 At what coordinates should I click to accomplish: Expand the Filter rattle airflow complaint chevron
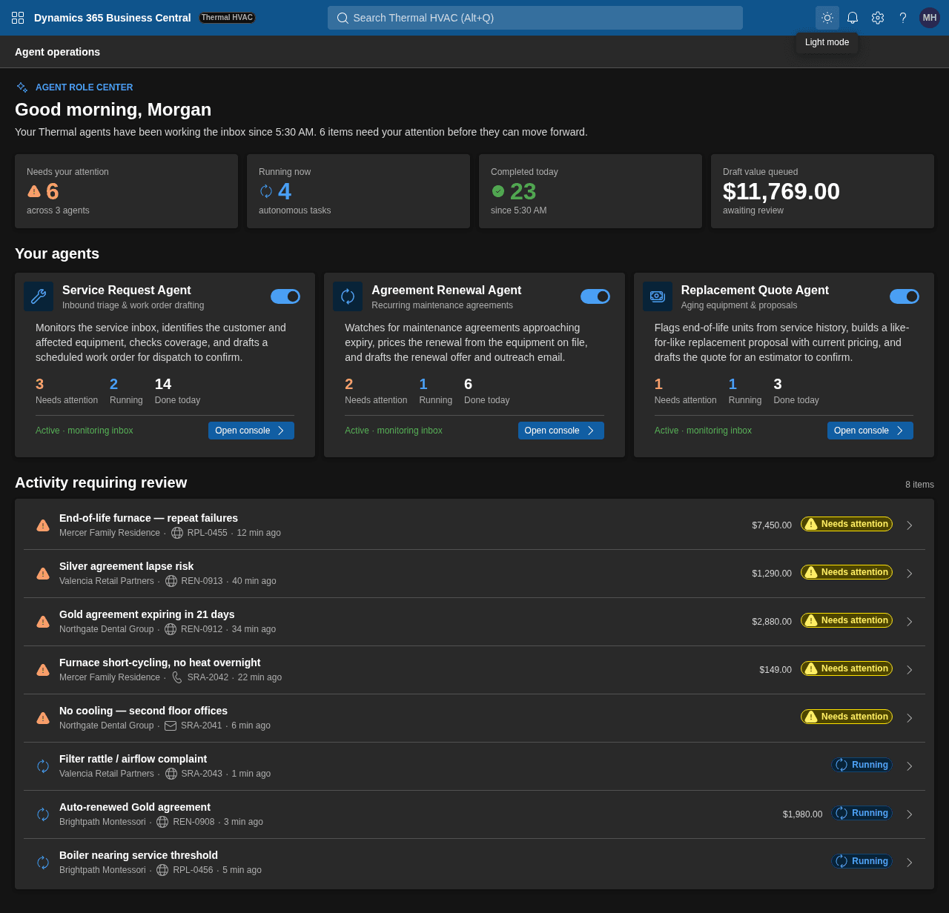coord(910,766)
